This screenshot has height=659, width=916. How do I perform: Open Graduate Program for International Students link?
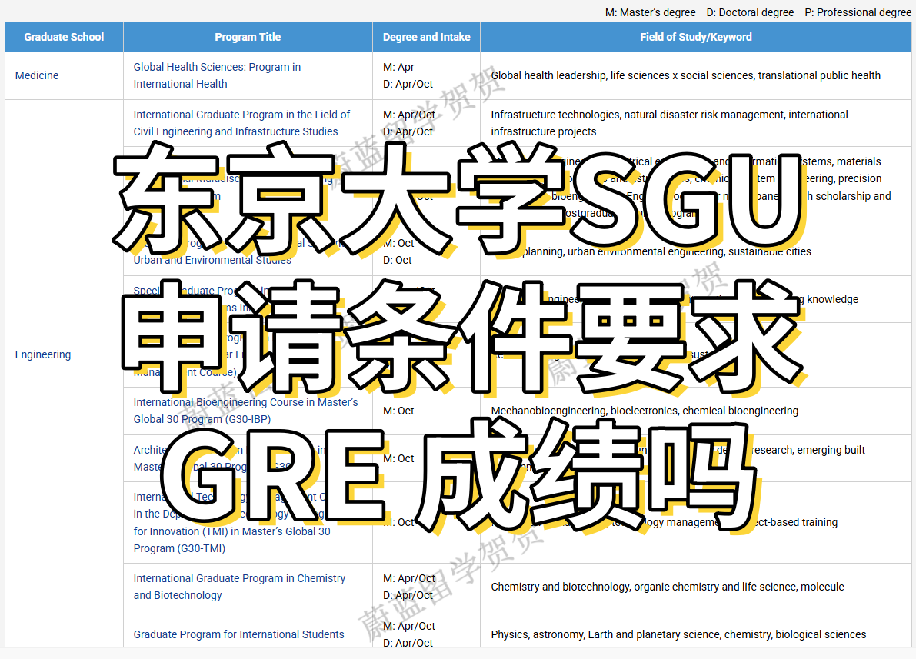238,634
